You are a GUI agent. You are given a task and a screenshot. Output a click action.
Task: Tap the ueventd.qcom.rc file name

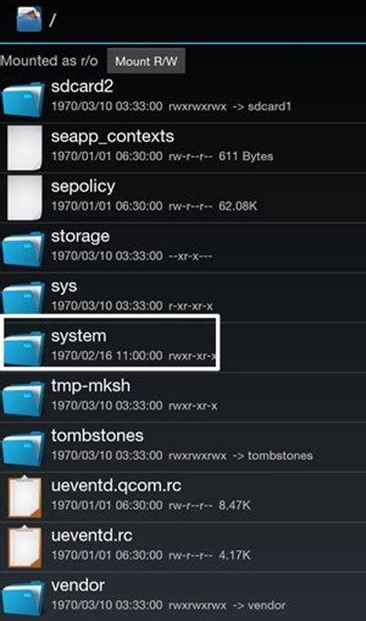(116, 485)
